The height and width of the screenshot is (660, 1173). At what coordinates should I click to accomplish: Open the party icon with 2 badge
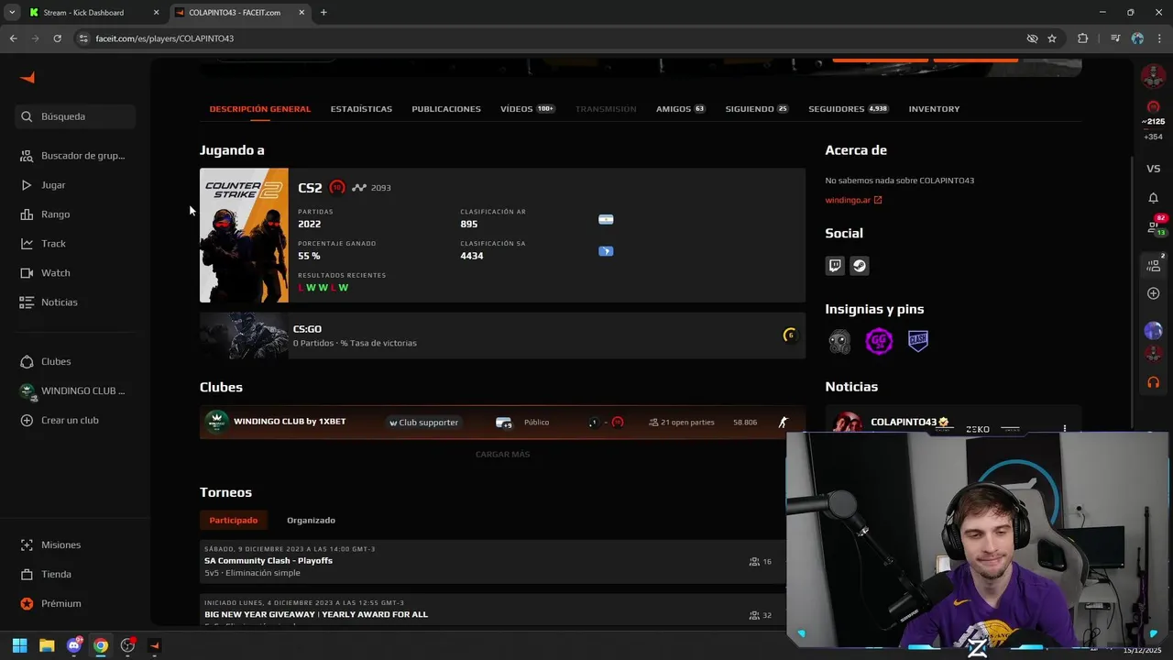[1154, 265]
